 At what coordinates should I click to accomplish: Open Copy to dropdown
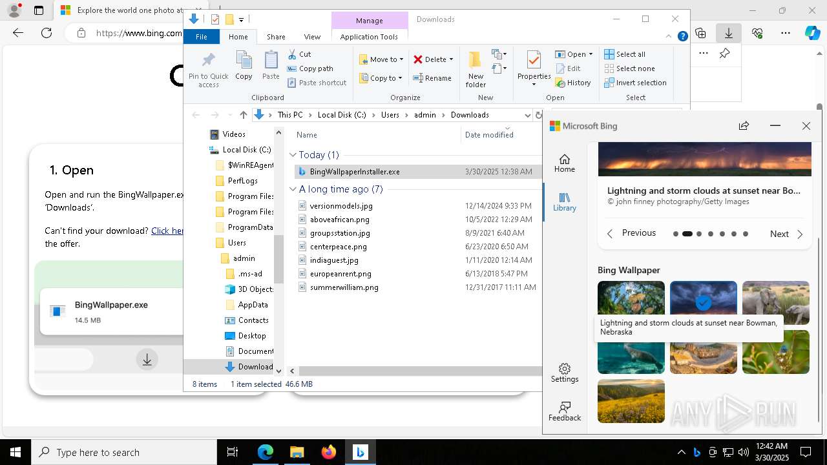tap(381, 78)
